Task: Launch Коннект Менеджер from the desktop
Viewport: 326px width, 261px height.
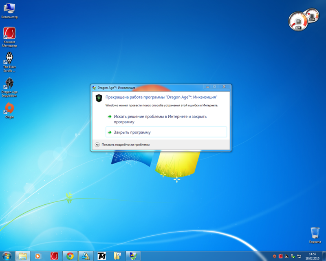Action: [9, 37]
